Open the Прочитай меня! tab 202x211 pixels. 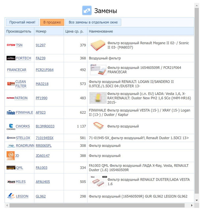22,22
